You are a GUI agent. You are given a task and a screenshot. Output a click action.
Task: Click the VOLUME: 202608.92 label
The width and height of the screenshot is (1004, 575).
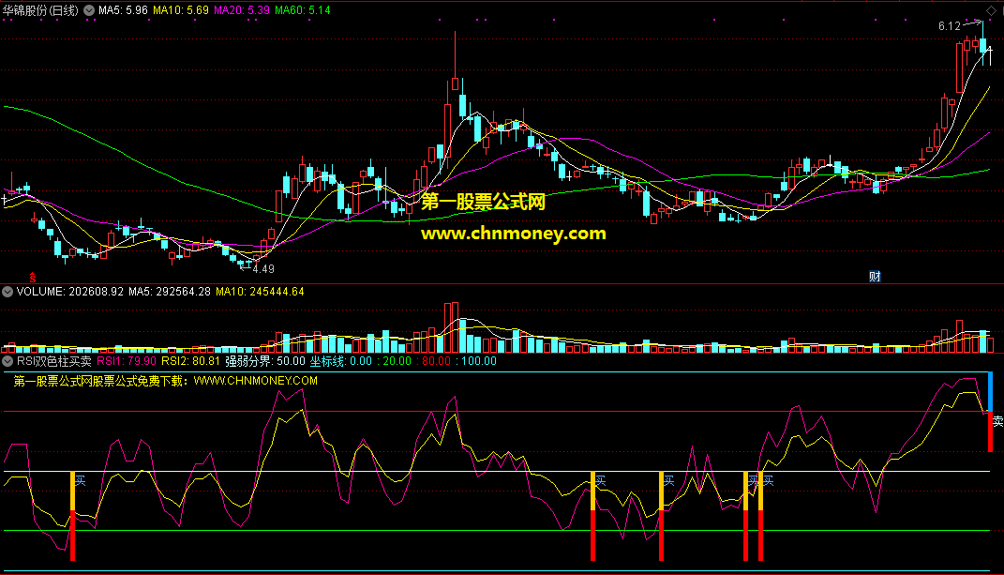click(x=69, y=292)
